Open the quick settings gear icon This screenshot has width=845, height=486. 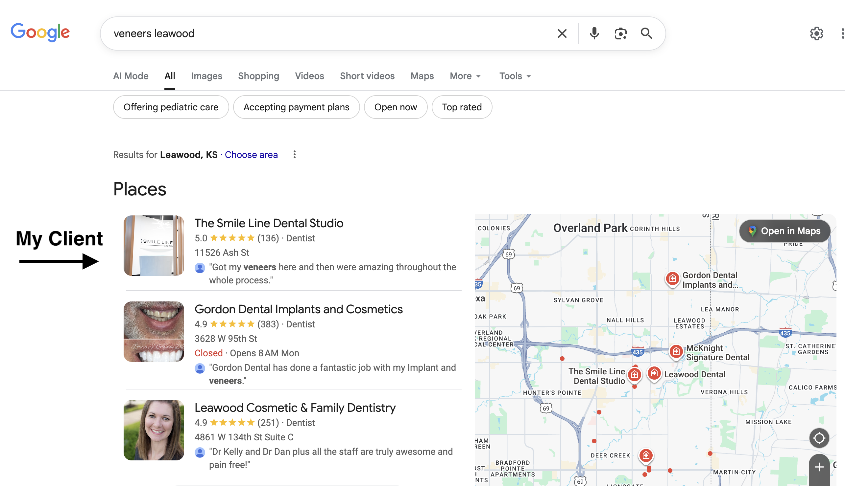coord(816,33)
